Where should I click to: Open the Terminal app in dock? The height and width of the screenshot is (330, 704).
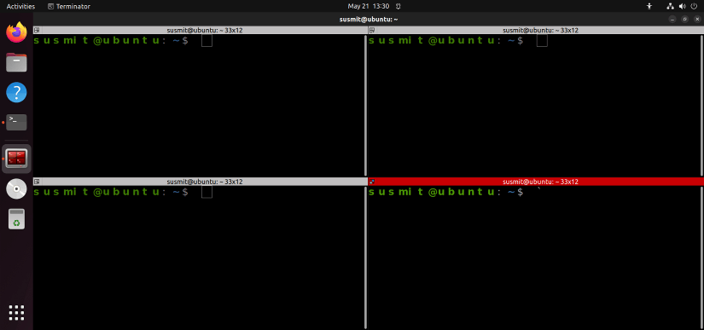16,122
